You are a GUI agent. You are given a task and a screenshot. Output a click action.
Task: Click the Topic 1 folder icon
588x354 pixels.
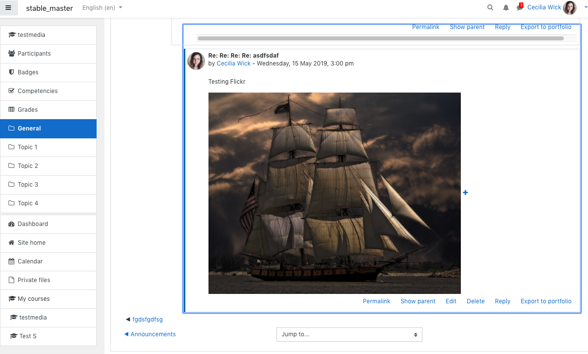(x=12, y=147)
